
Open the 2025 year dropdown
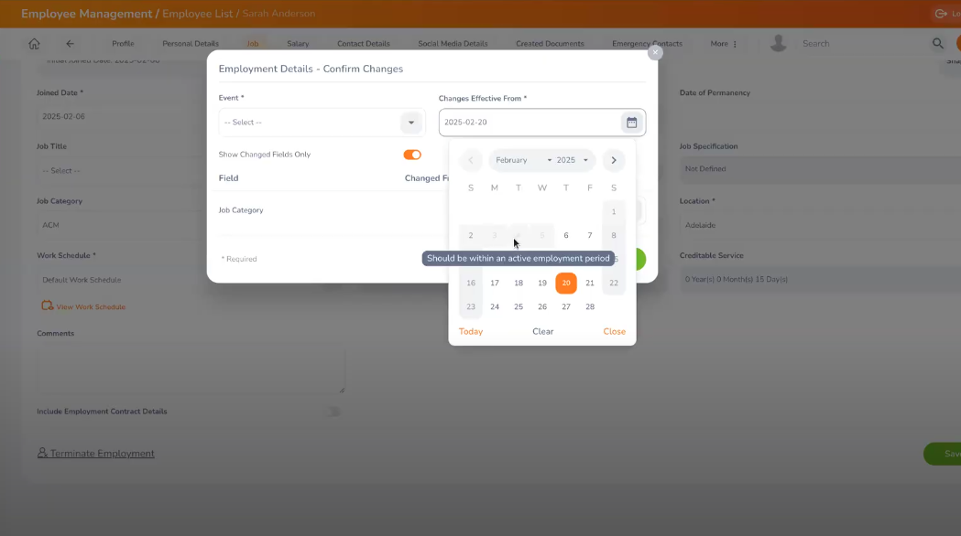(573, 160)
